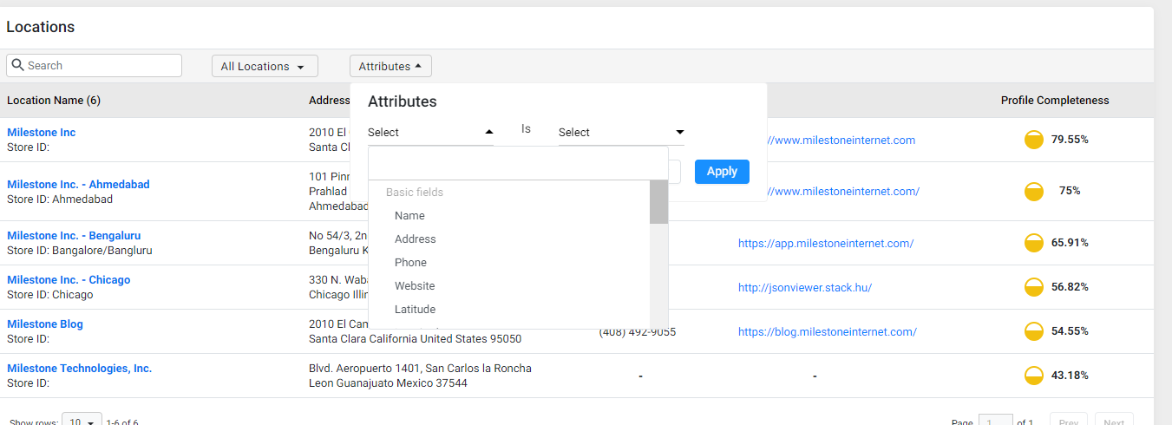
Task: Click the Store ID: Ahmedabad text
Action: (x=60, y=199)
